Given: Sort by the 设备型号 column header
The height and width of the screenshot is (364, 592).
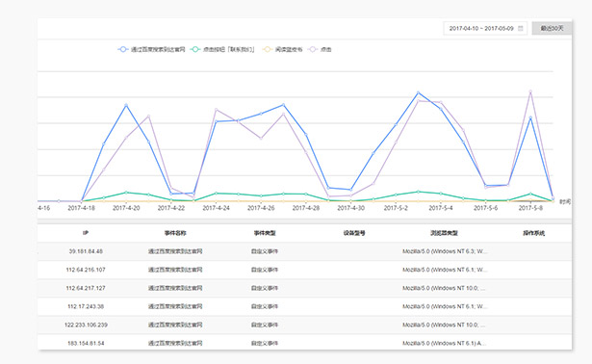Looking at the screenshot, I should click(354, 233).
